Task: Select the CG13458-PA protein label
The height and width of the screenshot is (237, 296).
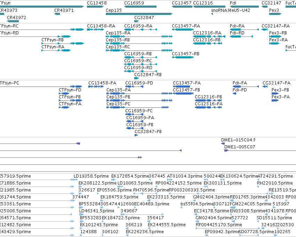Action: coord(102,83)
